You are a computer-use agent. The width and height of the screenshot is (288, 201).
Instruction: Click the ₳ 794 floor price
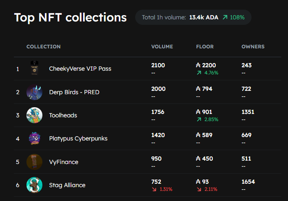[x=204, y=89]
